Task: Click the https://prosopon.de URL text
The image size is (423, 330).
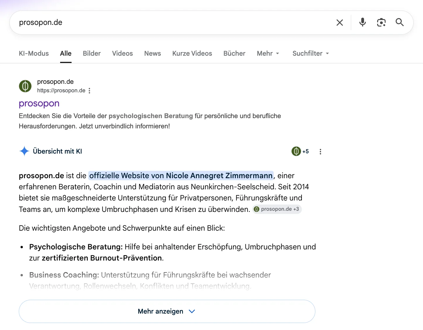Action: coord(61,91)
